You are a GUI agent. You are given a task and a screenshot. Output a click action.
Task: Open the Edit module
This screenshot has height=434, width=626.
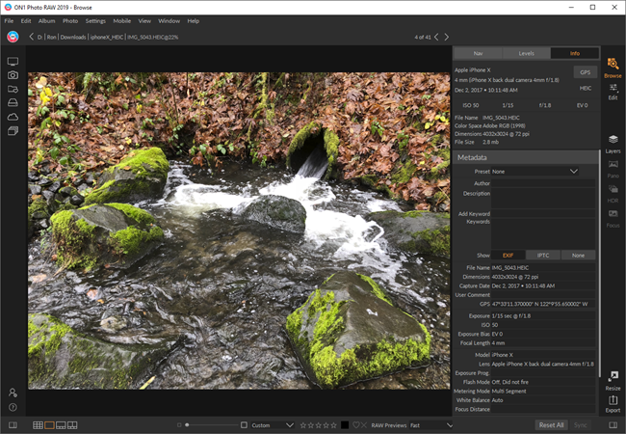613,91
